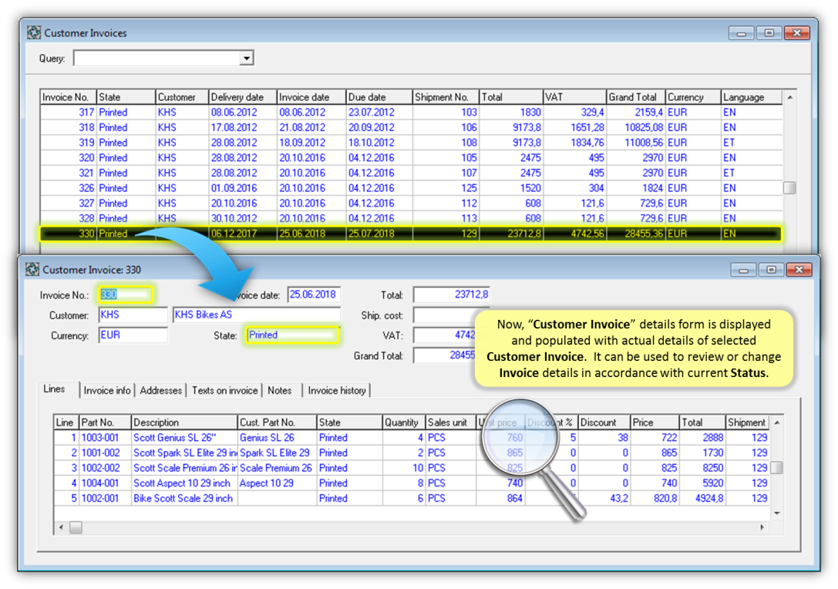Click the lines grid horizontal scroll left arrow
838x589 pixels.
61,527
